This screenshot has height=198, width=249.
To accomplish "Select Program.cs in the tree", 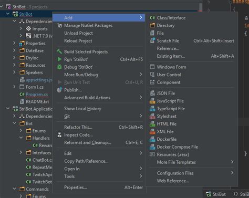I will pyautogui.click(x=37, y=95).
